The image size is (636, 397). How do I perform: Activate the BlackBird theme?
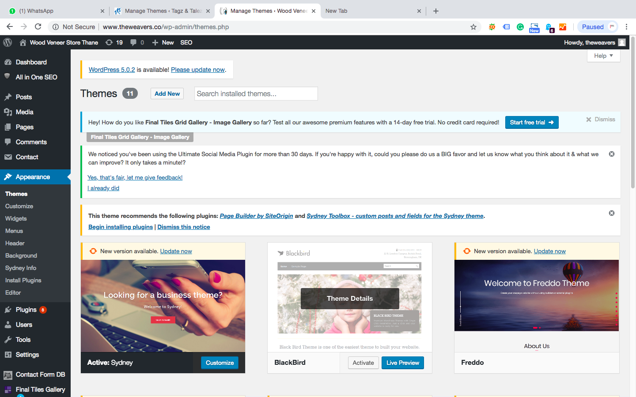click(363, 363)
